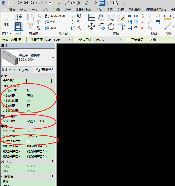Collapse the 尺寸标注 section
This screenshot has height=186, width=175.
tap(52, 161)
